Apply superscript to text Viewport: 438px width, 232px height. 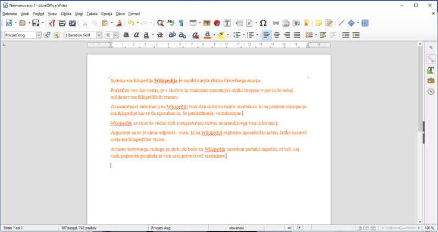click(x=173, y=35)
